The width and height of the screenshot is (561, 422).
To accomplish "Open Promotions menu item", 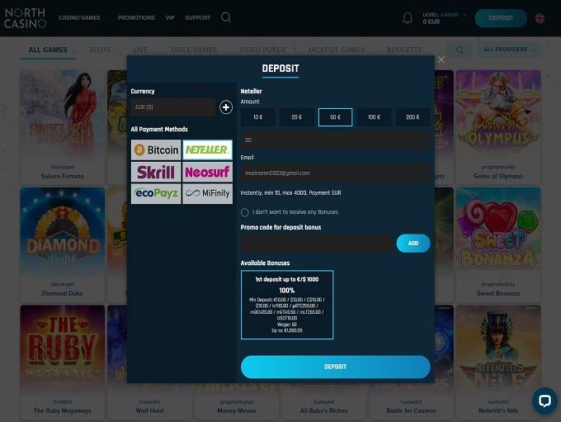I will click(x=136, y=17).
